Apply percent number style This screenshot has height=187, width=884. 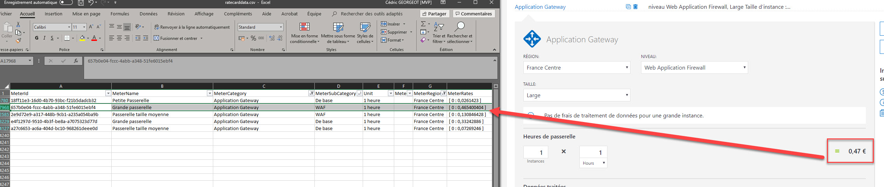(x=253, y=38)
